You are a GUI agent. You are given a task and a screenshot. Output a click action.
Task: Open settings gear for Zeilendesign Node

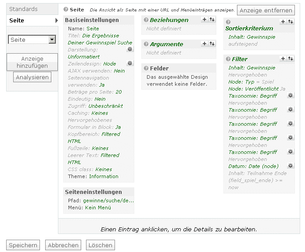(129, 63)
